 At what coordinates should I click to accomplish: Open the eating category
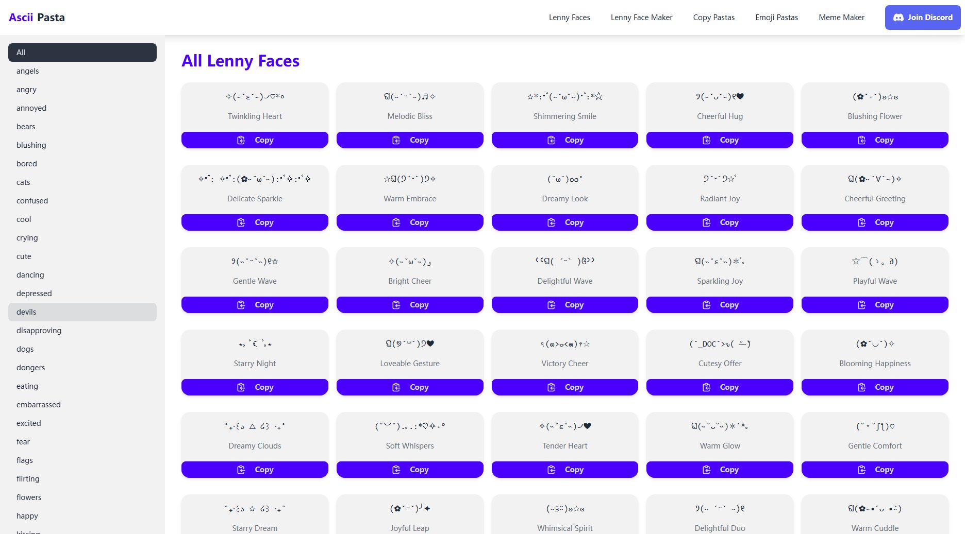pos(82,386)
